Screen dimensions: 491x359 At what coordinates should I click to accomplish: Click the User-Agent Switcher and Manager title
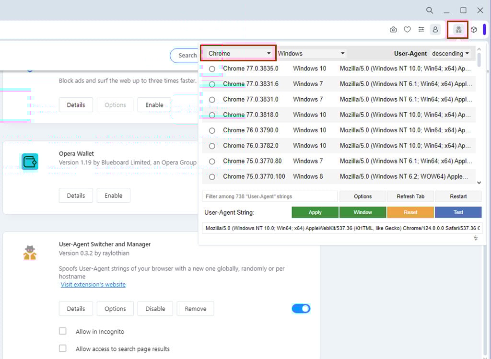coord(105,244)
